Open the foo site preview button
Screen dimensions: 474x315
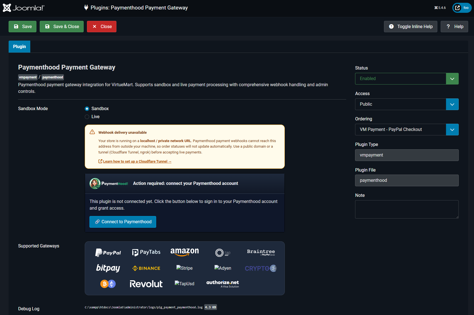click(x=462, y=8)
